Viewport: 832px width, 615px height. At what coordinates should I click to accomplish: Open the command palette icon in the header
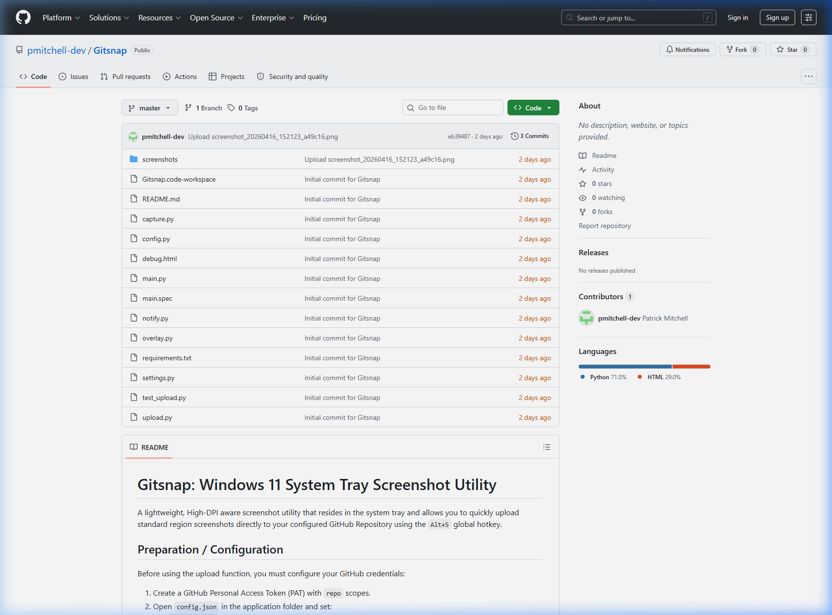(808, 17)
